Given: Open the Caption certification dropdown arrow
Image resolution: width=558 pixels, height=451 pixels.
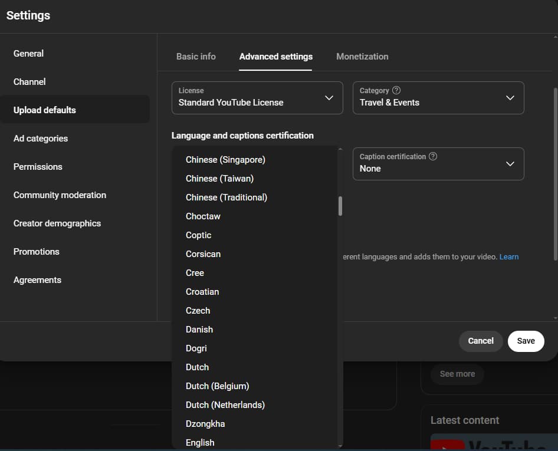Looking at the screenshot, I should pyautogui.click(x=510, y=164).
